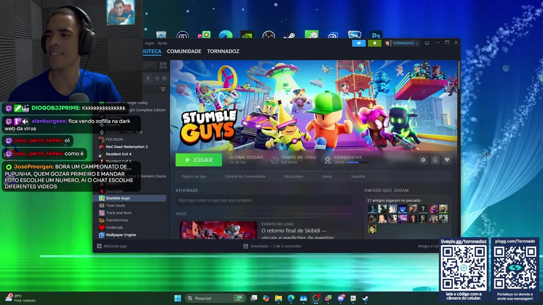Click Adicionar jogo button
The image size is (543, 305).
click(112, 246)
